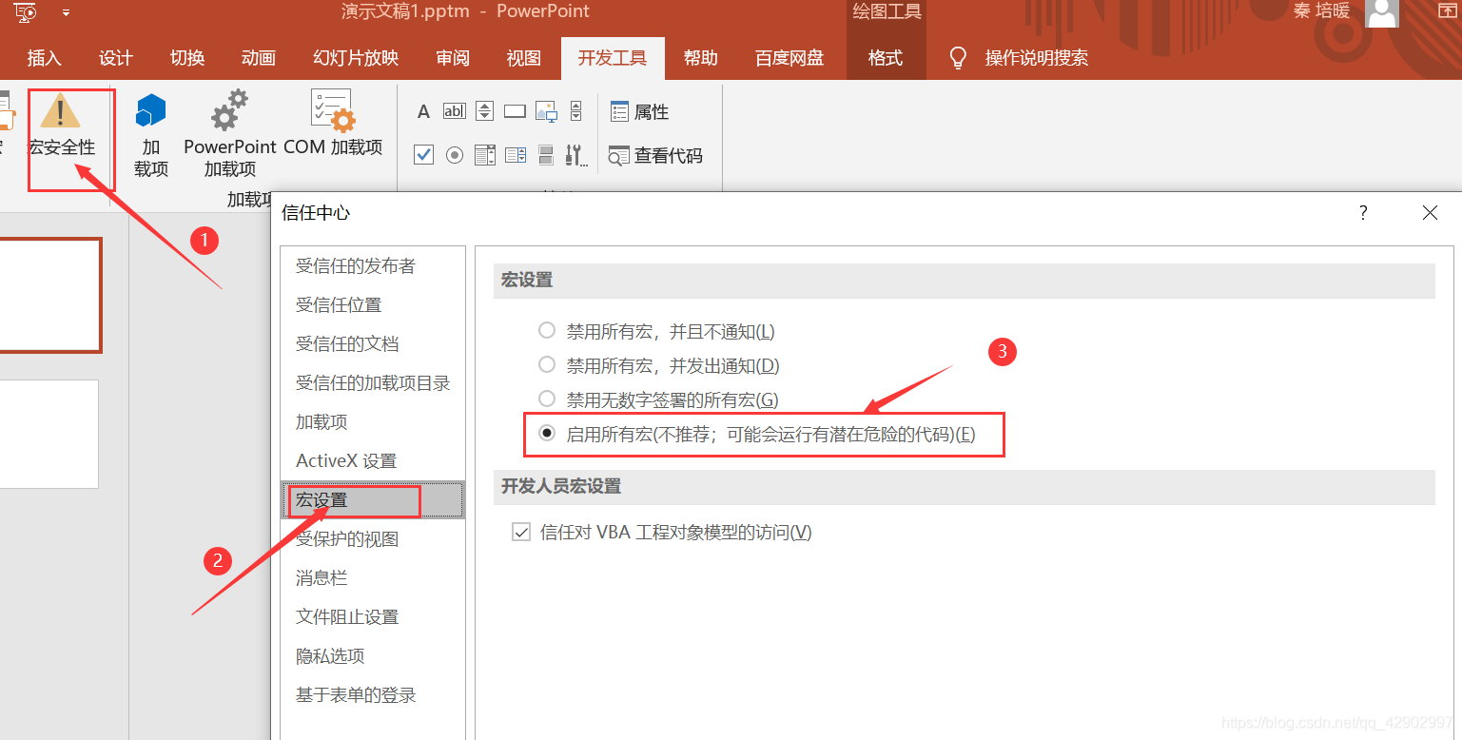The height and width of the screenshot is (740, 1462).
Task: Click 查看代码 view code
Action: (x=655, y=156)
